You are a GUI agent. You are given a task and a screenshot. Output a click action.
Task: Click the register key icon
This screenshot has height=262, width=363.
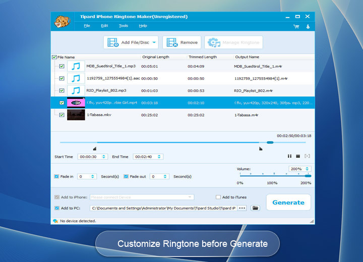point(308,26)
